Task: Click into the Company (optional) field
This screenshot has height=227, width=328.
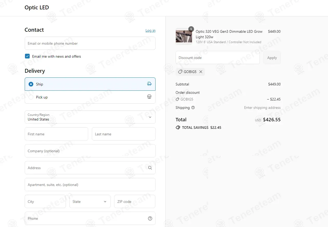Action: tap(90, 151)
